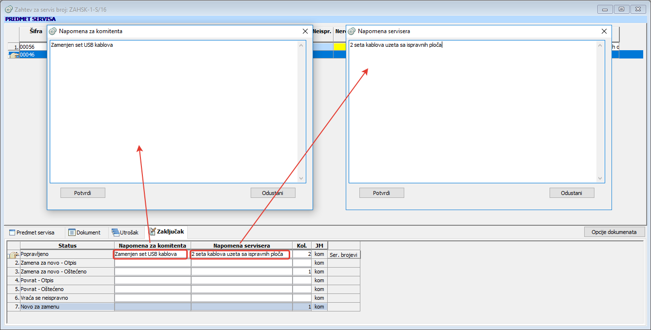Click scroll-down arrow in Napomena servisera text area

(600, 178)
